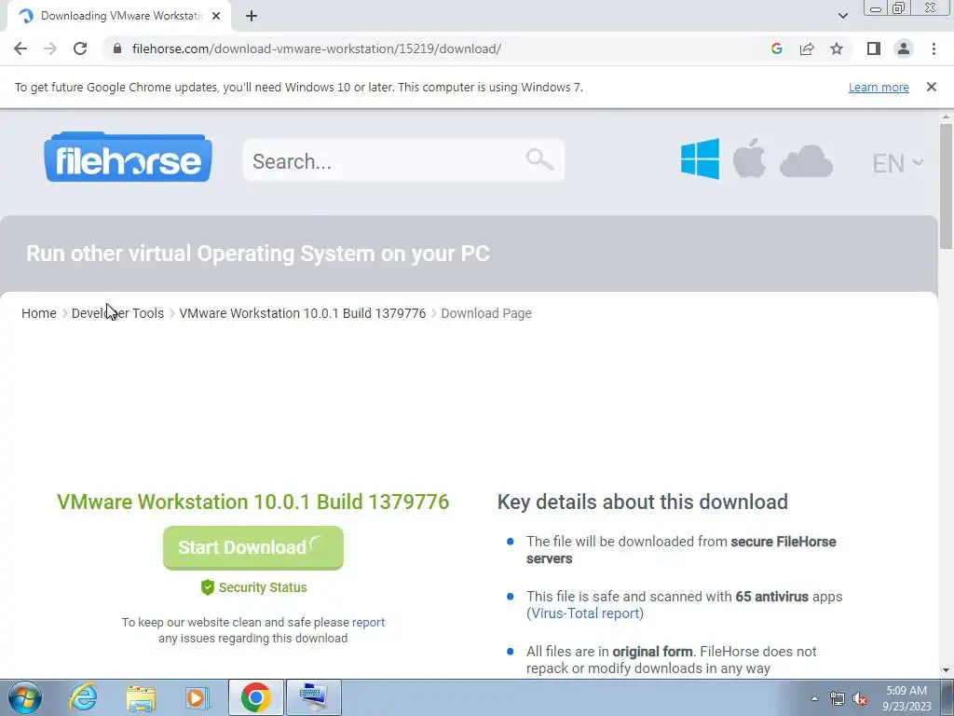Click the browser forward arrow
954x716 pixels.
pyautogui.click(x=50, y=48)
